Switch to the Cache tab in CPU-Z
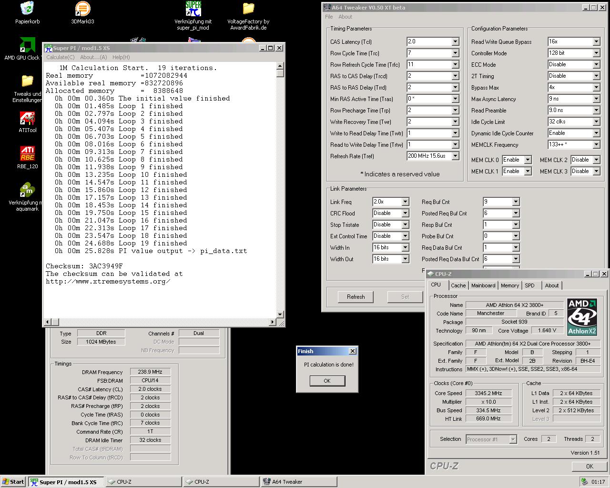Screen dimensions: 610x488 point(458,285)
